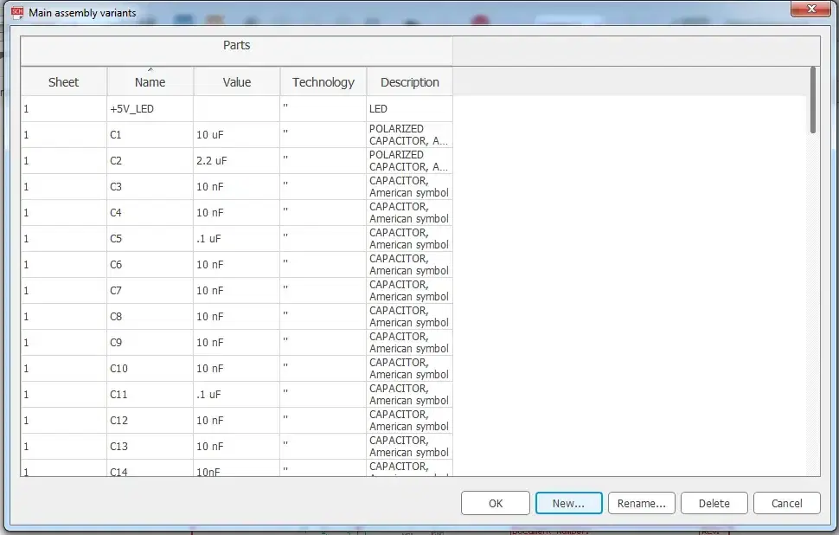Click the Description column header
The width and height of the screenshot is (839, 535).
[409, 82]
